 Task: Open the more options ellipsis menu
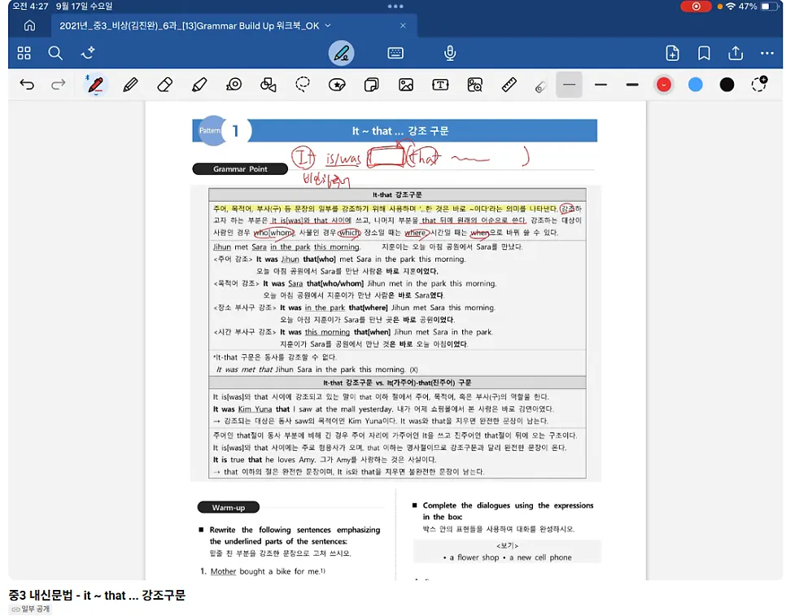tap(767, 53)
